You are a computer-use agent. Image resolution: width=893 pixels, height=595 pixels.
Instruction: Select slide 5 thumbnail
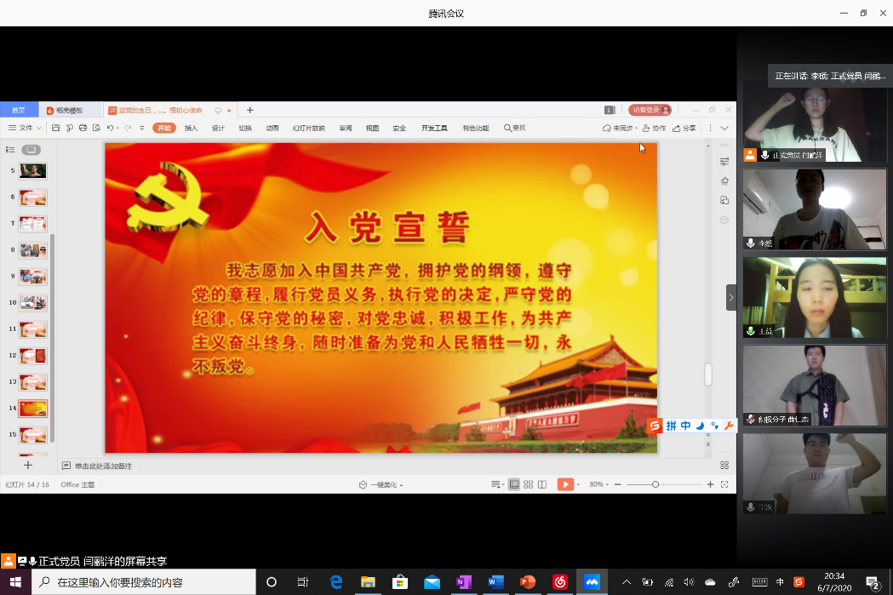[33, 170]
